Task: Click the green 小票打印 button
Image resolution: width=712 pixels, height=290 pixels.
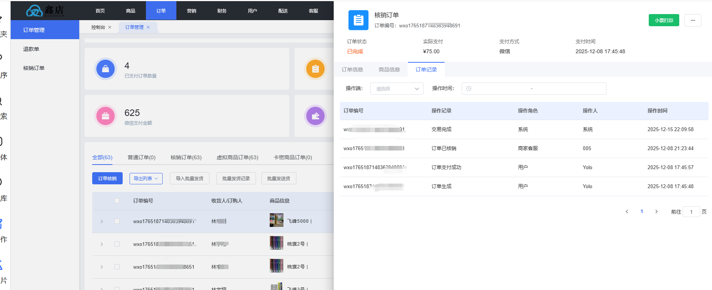Action: pos(664,20)
